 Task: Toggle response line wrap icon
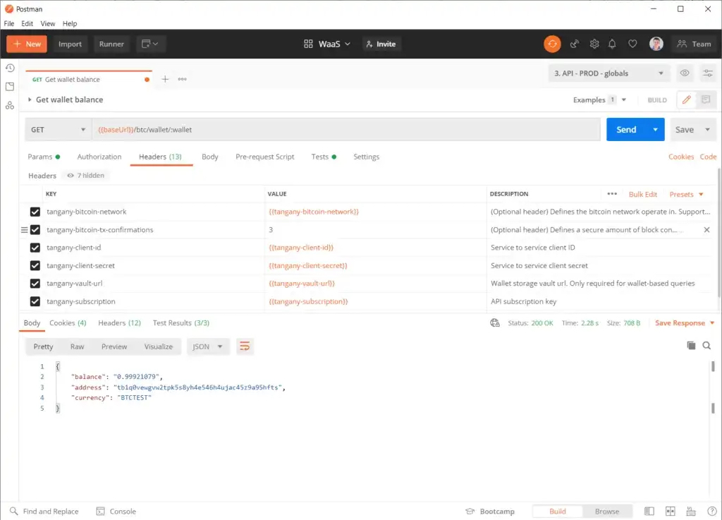245,346
